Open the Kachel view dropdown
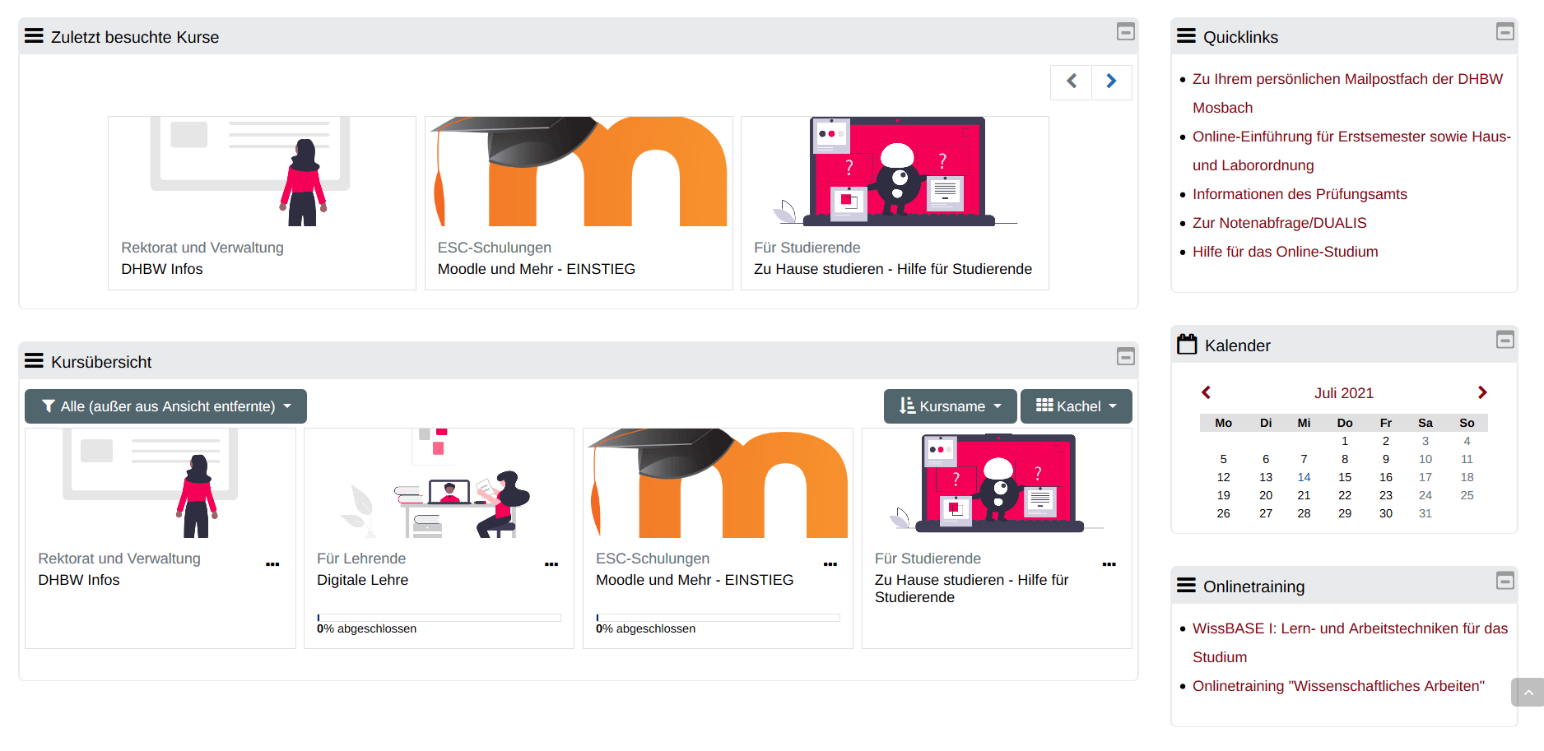 coord(1076,406)
